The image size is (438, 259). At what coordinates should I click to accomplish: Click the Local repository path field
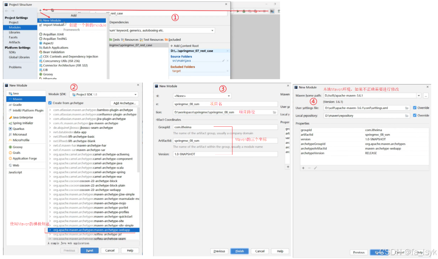coord(367,116)
